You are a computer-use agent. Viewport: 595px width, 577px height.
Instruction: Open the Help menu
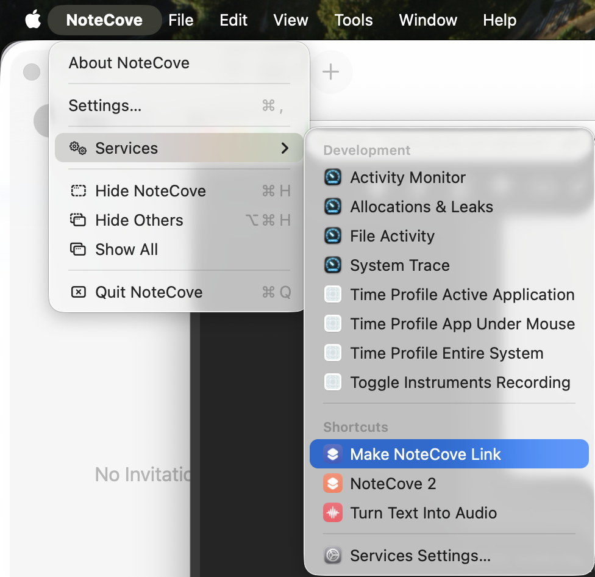point(499,20)
